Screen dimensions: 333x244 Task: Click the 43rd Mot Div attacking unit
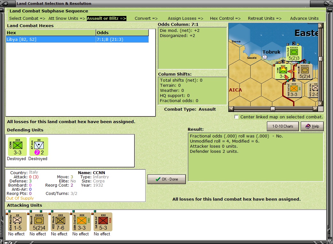[18, 222]
